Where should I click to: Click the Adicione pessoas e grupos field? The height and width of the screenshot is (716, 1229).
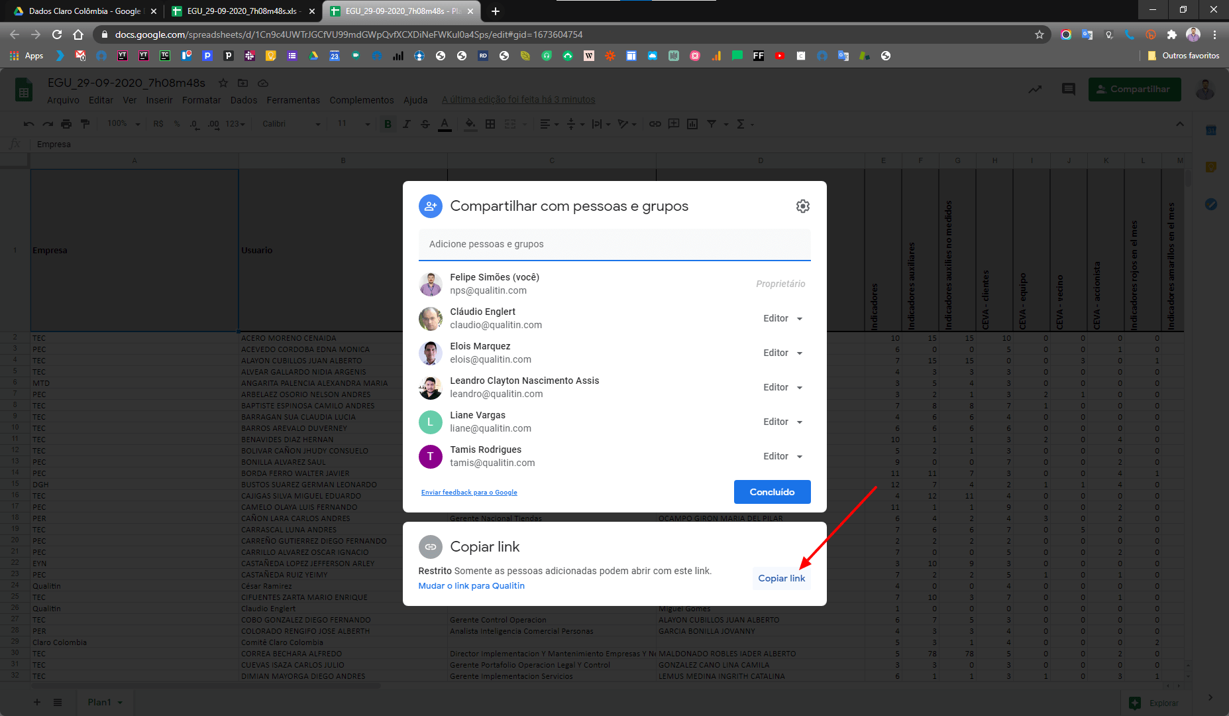tap(614, 244)
